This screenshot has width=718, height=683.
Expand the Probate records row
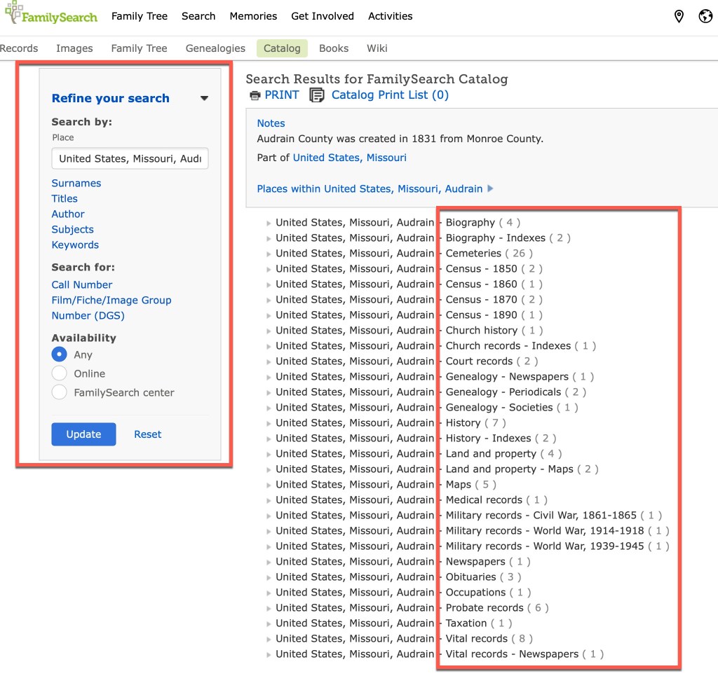coord(269,608)
